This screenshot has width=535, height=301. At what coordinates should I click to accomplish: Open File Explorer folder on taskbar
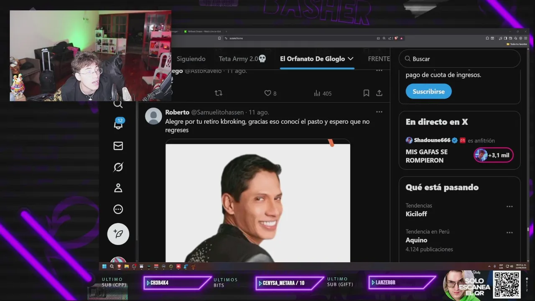point(127,266)
